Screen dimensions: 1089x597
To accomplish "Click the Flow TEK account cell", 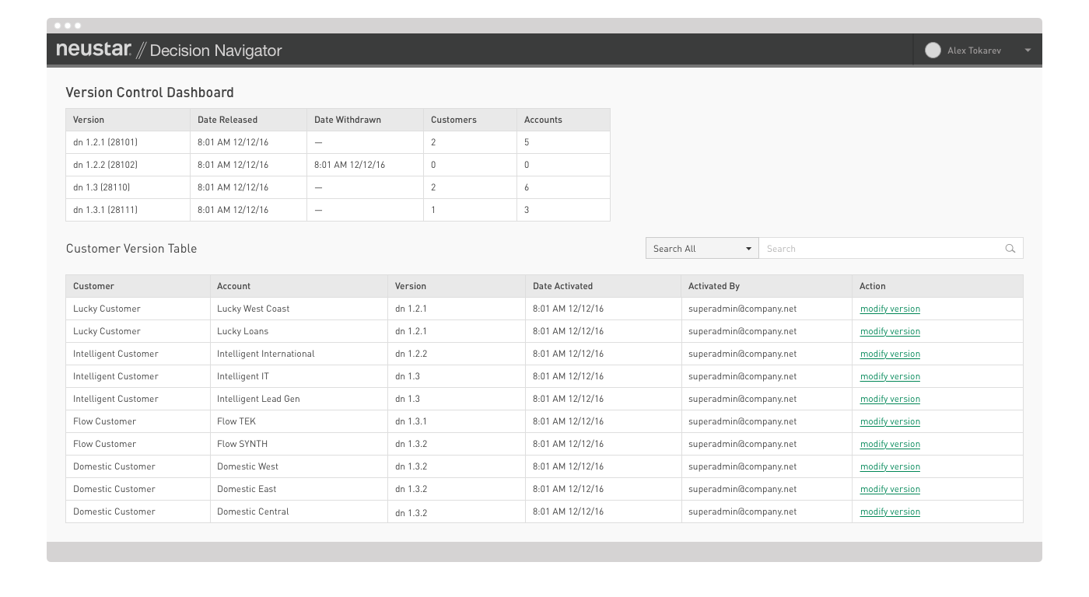I will pyautogui.click(x=299, y=421).
